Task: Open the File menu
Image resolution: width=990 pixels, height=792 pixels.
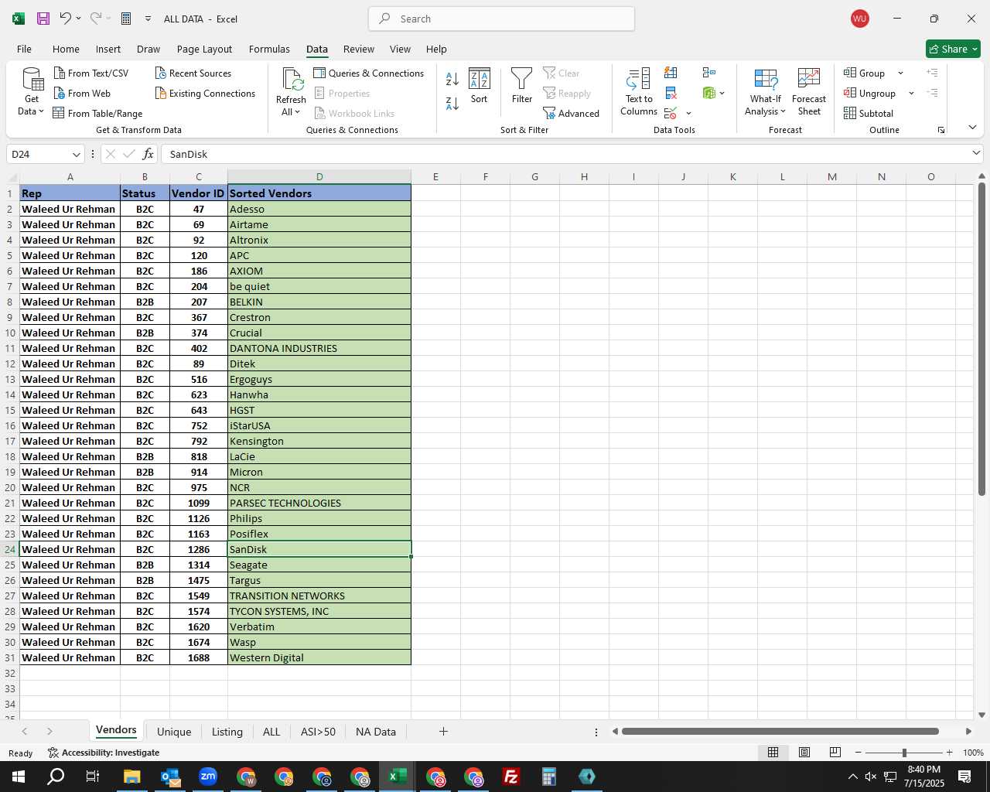Action: click(x=24, y=49)
